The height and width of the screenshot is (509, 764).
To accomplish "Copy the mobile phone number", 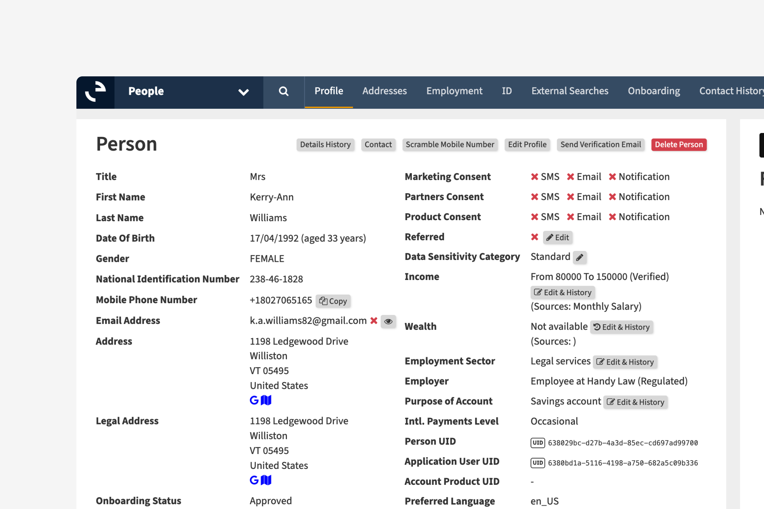I will pos(333,301).
